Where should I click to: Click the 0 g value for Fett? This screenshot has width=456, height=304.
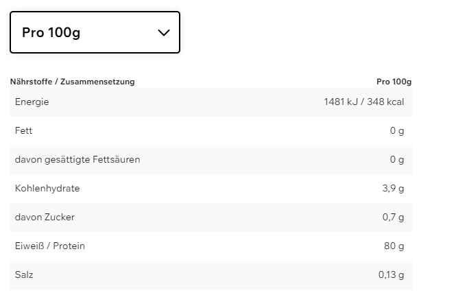(x=396, y=131)
